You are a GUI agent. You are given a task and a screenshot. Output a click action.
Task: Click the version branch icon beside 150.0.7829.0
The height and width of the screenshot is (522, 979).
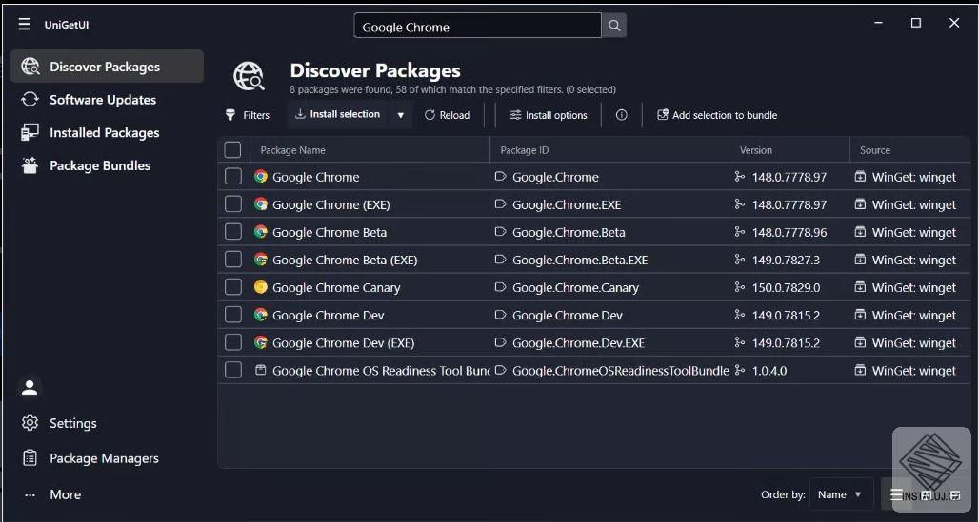(740, 287)
